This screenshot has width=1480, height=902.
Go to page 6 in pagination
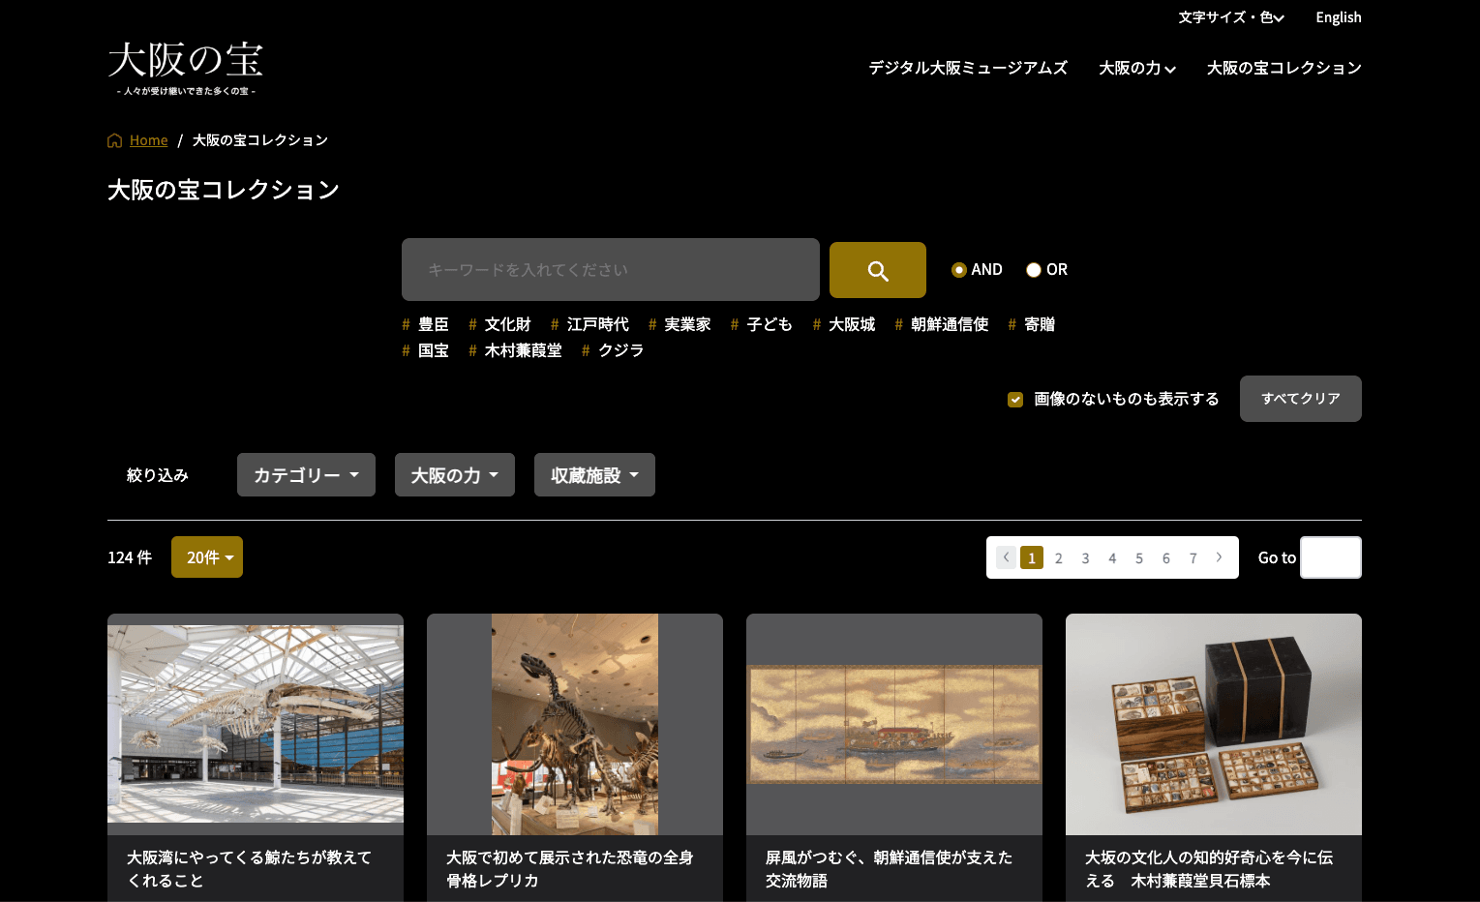[1166, 557]
